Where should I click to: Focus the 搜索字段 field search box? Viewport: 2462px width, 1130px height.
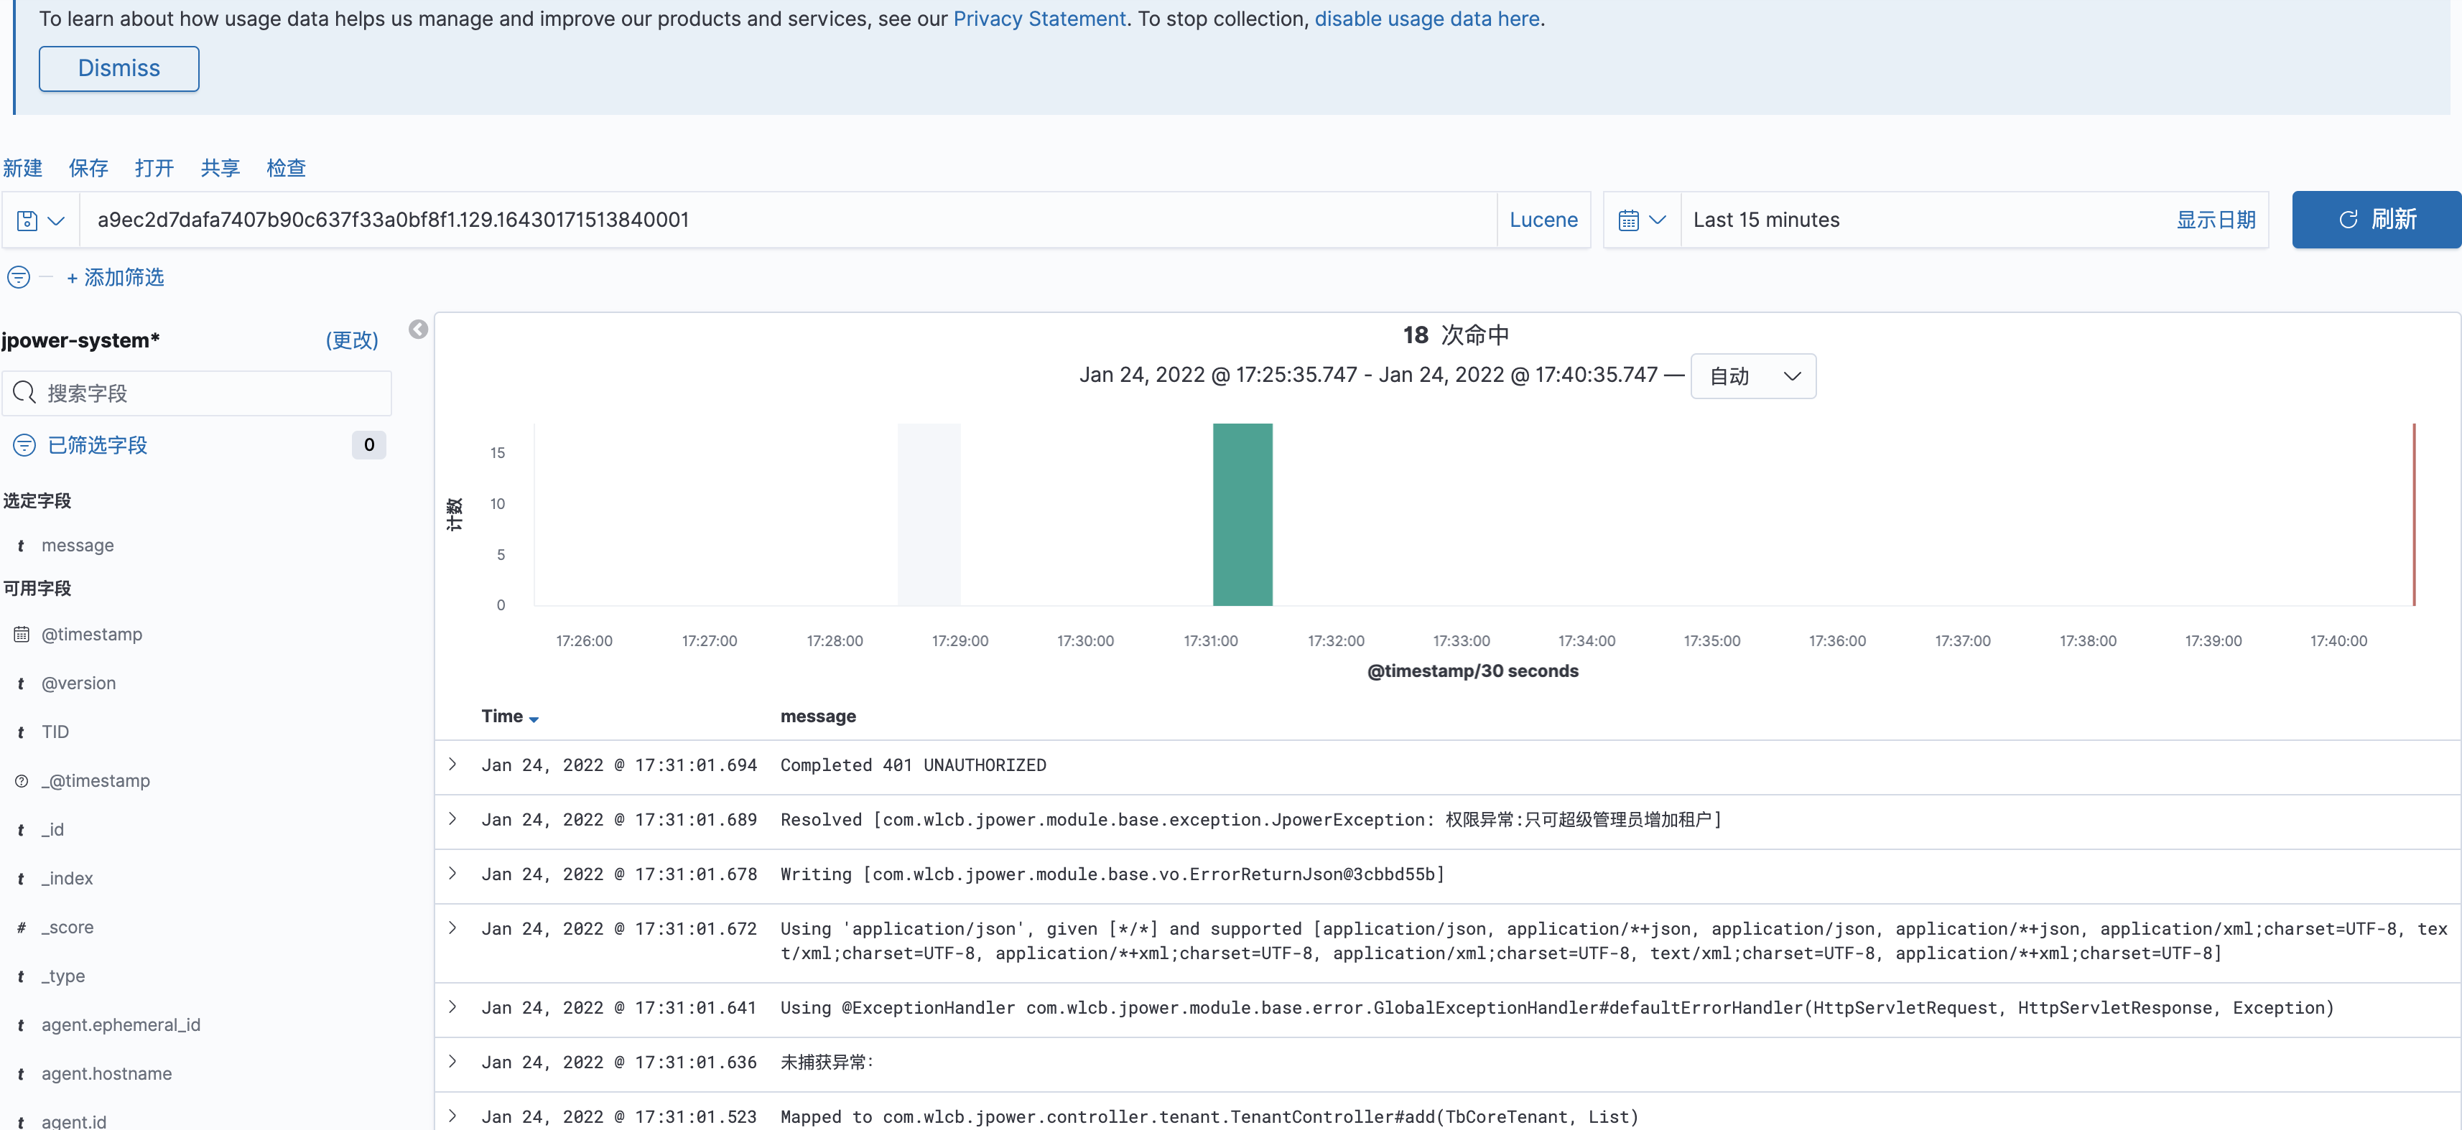click(x=197, y=393)
